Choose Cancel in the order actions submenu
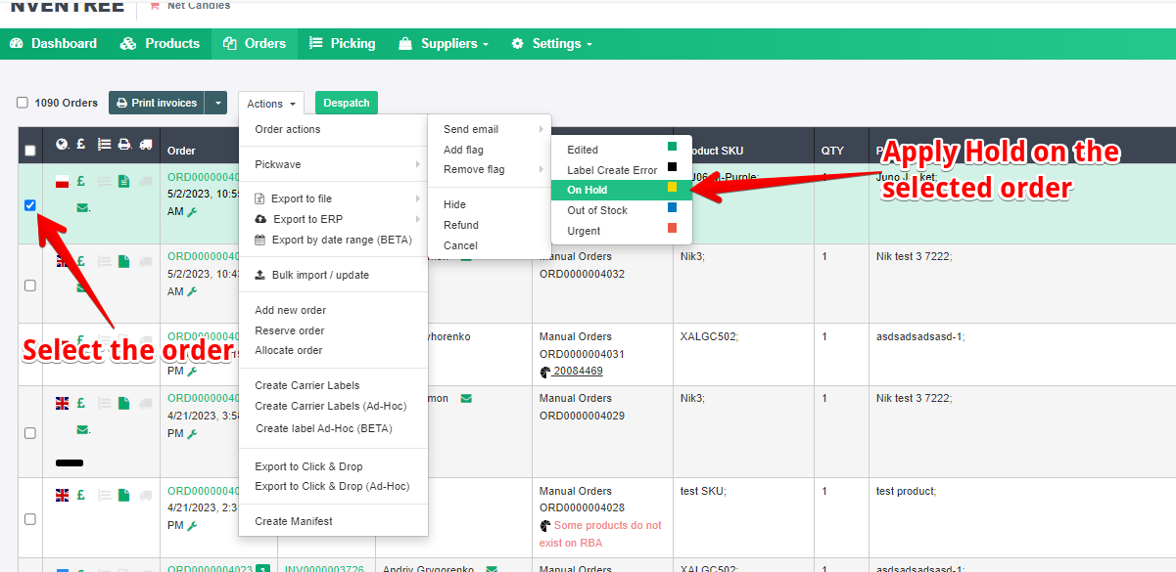The width and height of the screenshot is (1176, 572). [460, 245]
